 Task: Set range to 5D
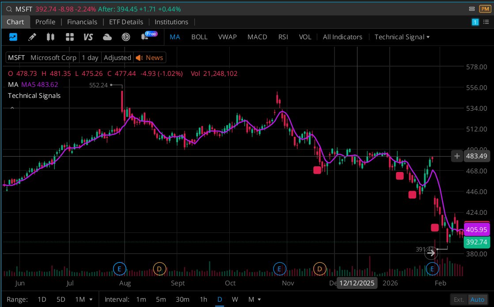(x=61, y=300)
